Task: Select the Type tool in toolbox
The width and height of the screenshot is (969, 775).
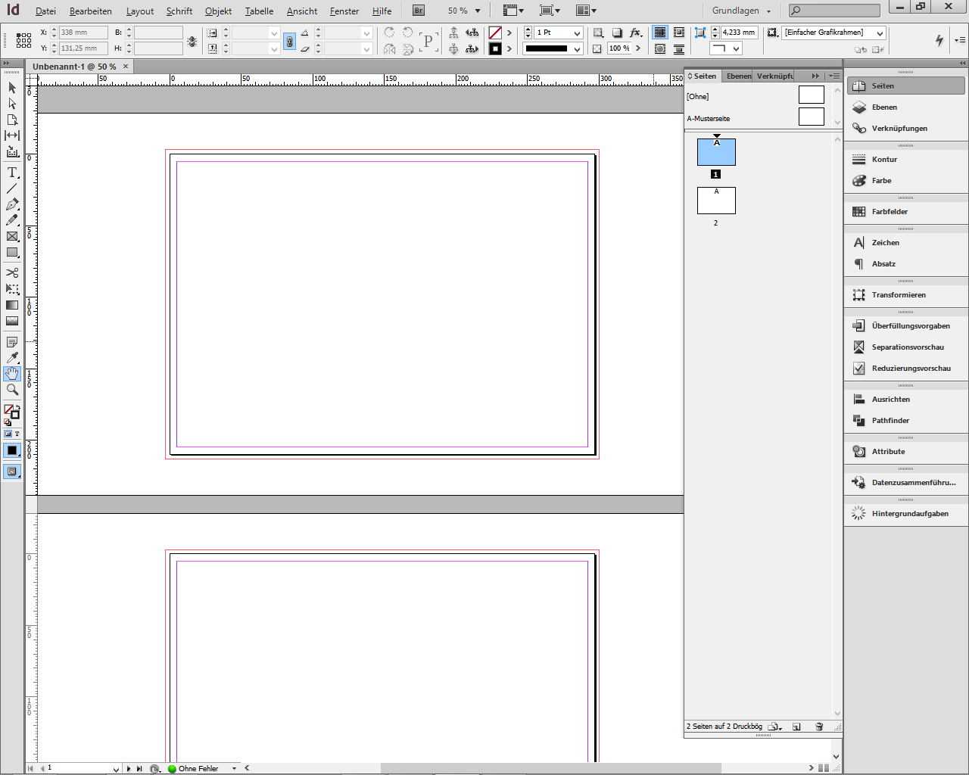Action: [x=12, y=173]
